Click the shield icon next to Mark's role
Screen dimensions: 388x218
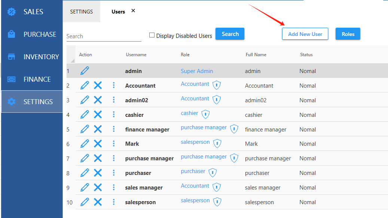coord(217,143)
